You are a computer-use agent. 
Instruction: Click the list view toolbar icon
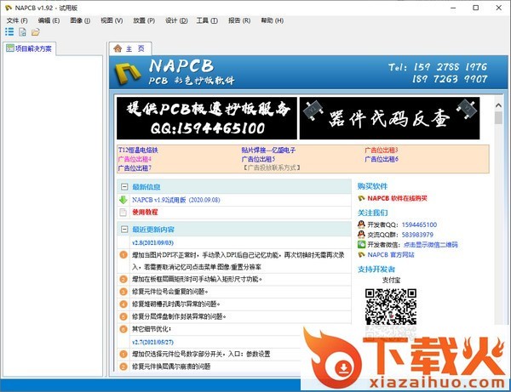point(9,31)
